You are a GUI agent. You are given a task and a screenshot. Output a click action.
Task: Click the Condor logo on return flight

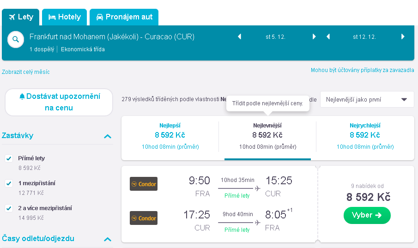(x=144, y=218)
